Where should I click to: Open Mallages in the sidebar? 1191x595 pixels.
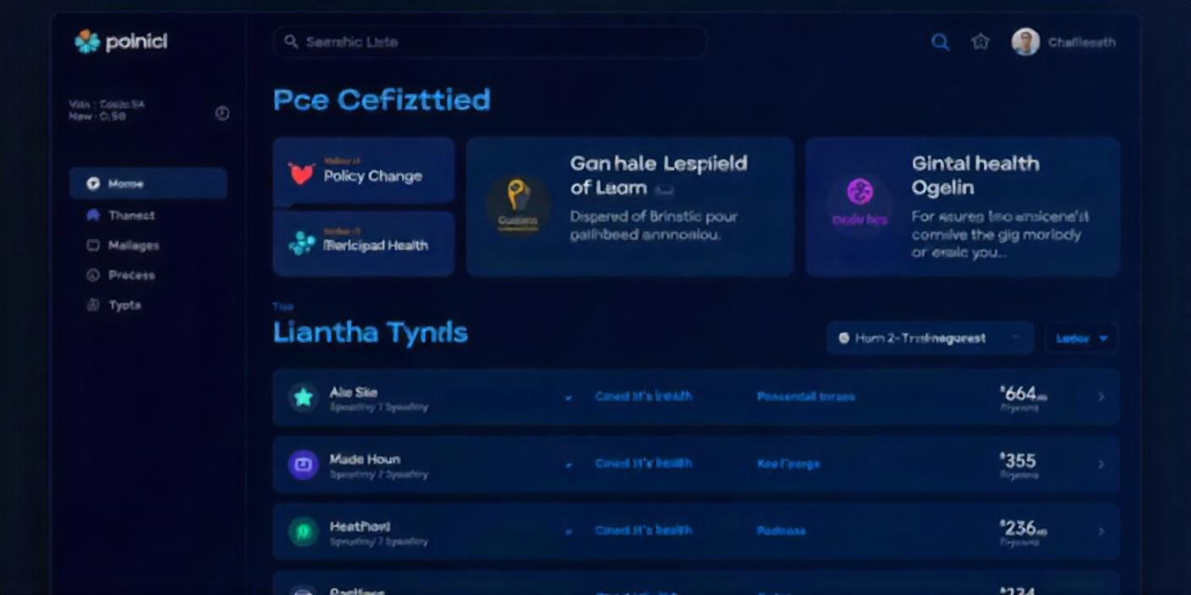[134, 245]
